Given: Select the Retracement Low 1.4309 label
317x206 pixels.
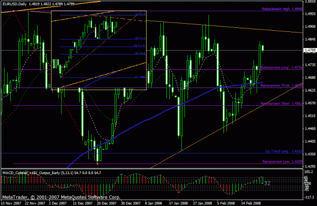Looking at the screenshot, I should [283, 161].
